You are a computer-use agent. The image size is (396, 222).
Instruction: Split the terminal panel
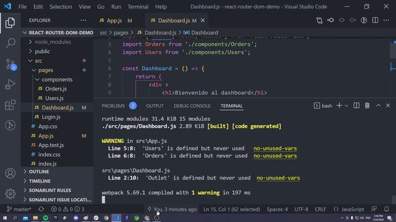point(356,105)
